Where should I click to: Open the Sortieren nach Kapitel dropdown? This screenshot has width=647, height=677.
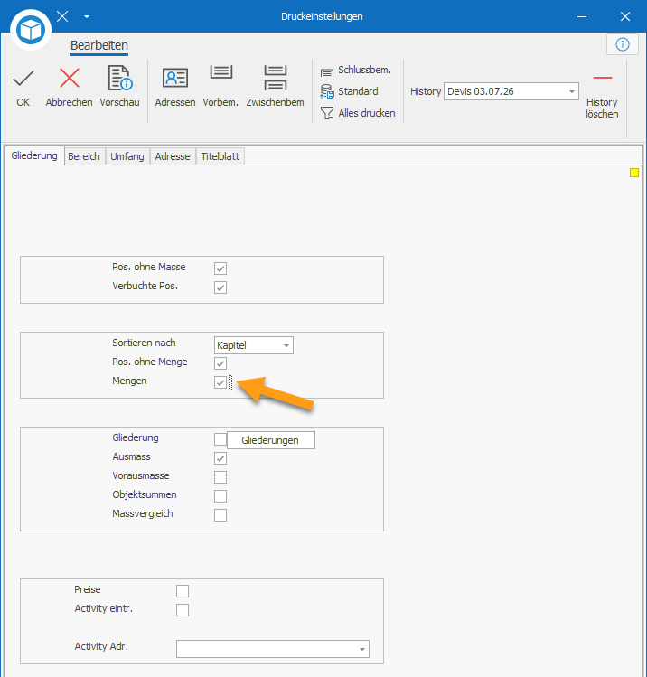tap(254, 345)
